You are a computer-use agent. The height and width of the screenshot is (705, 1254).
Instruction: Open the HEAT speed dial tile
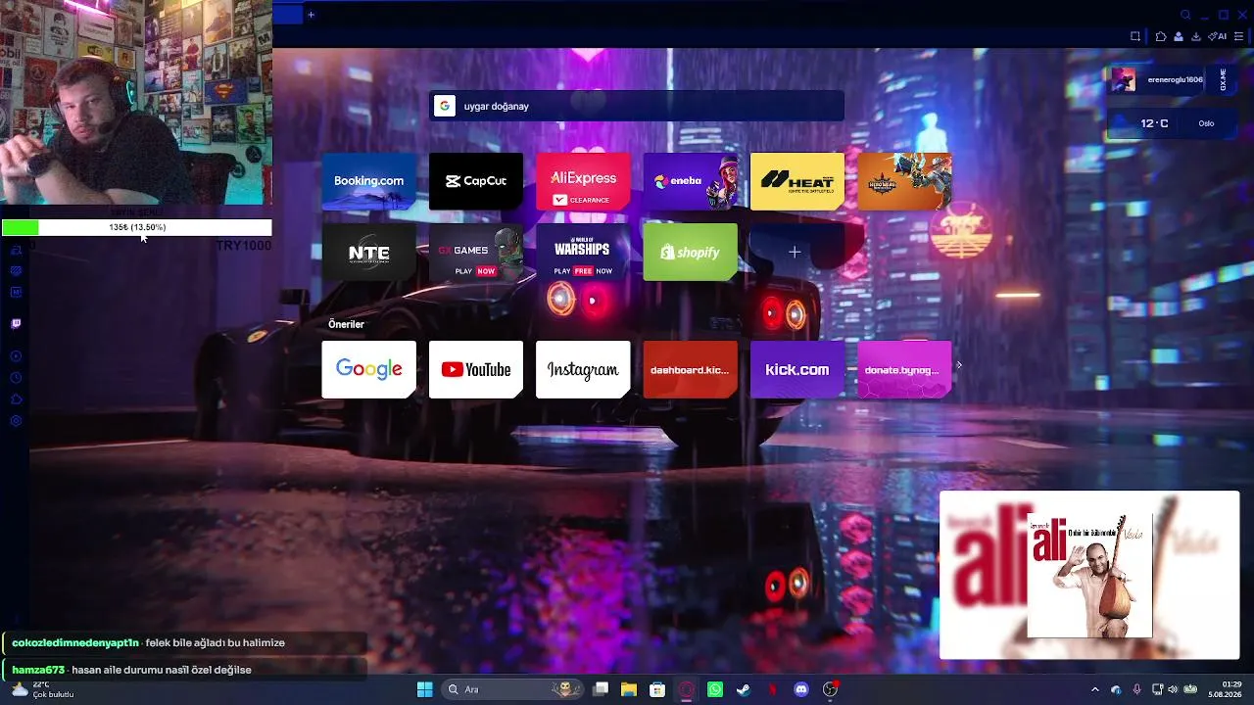click(x=797, y=181)
